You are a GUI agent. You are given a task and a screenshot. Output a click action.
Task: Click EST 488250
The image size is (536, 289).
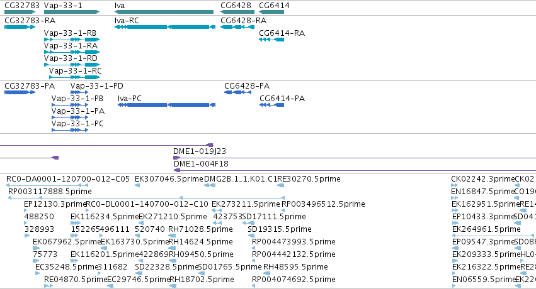click(26, 223)
